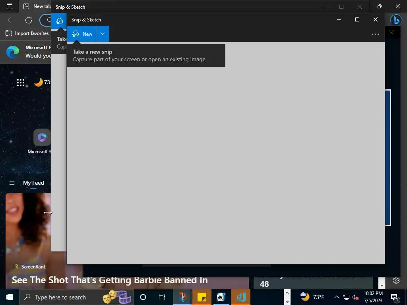Viewport: 407px width, 305px height.
Task: Click the background Snip & Sketch snip icon
Action: [x=59, y=21]
